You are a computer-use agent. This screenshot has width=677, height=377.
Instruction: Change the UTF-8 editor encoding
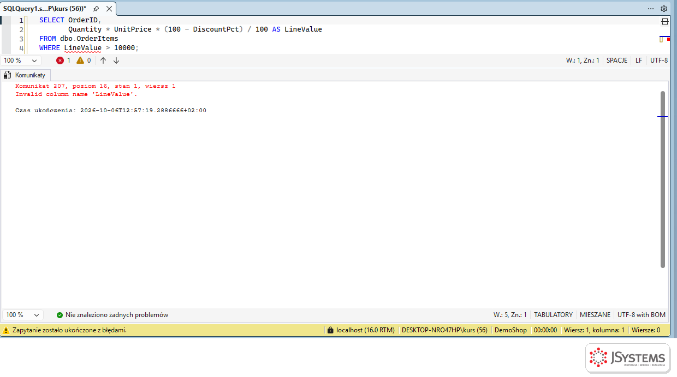[659, 60]
